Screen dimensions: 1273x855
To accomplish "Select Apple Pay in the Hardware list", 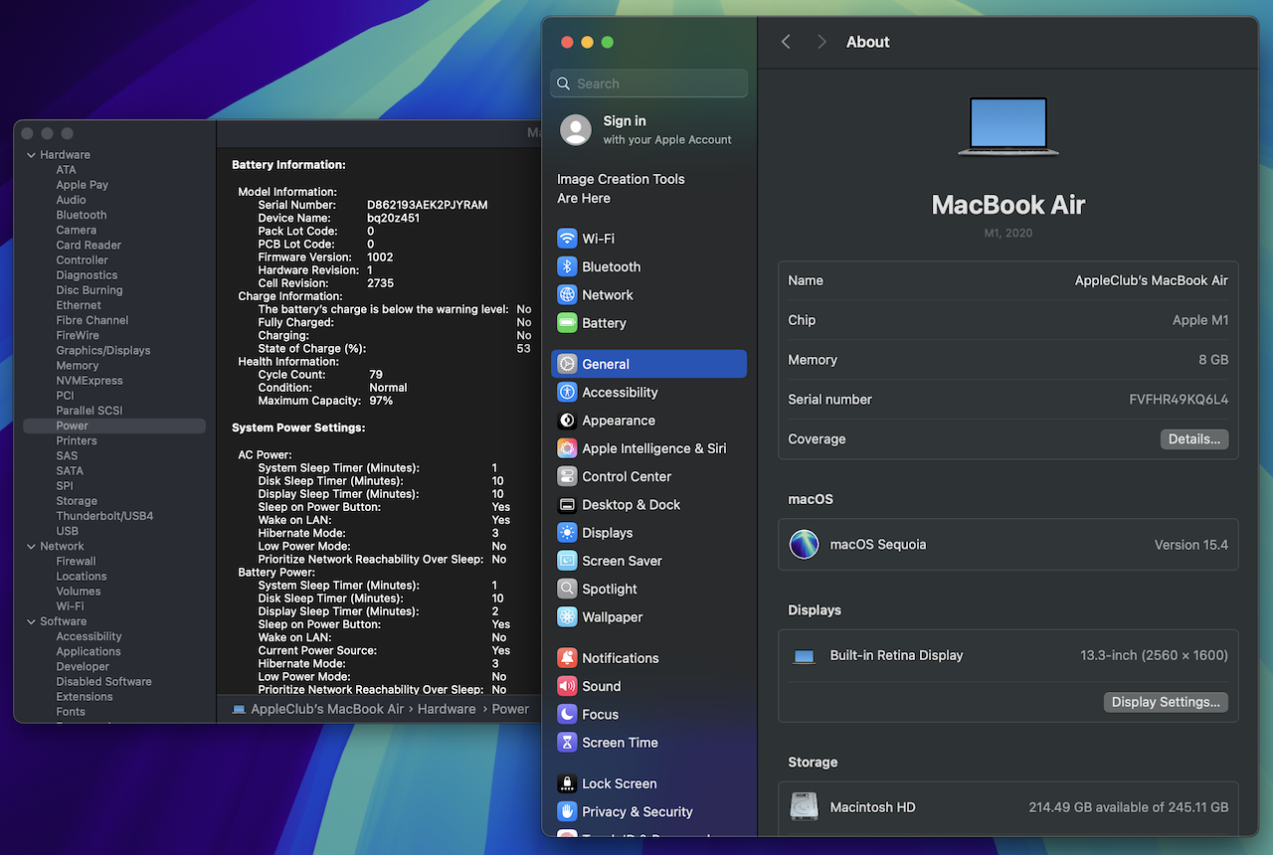I will [x=83, y=185].
